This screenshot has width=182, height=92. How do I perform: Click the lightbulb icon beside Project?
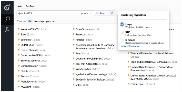coord(74,34)
